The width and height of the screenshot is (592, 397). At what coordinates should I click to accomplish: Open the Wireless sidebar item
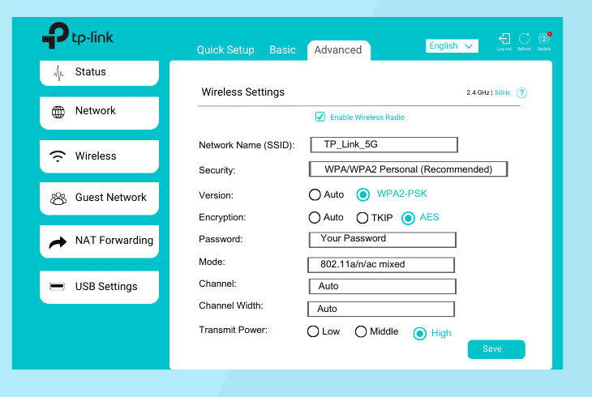coord(99,156)
